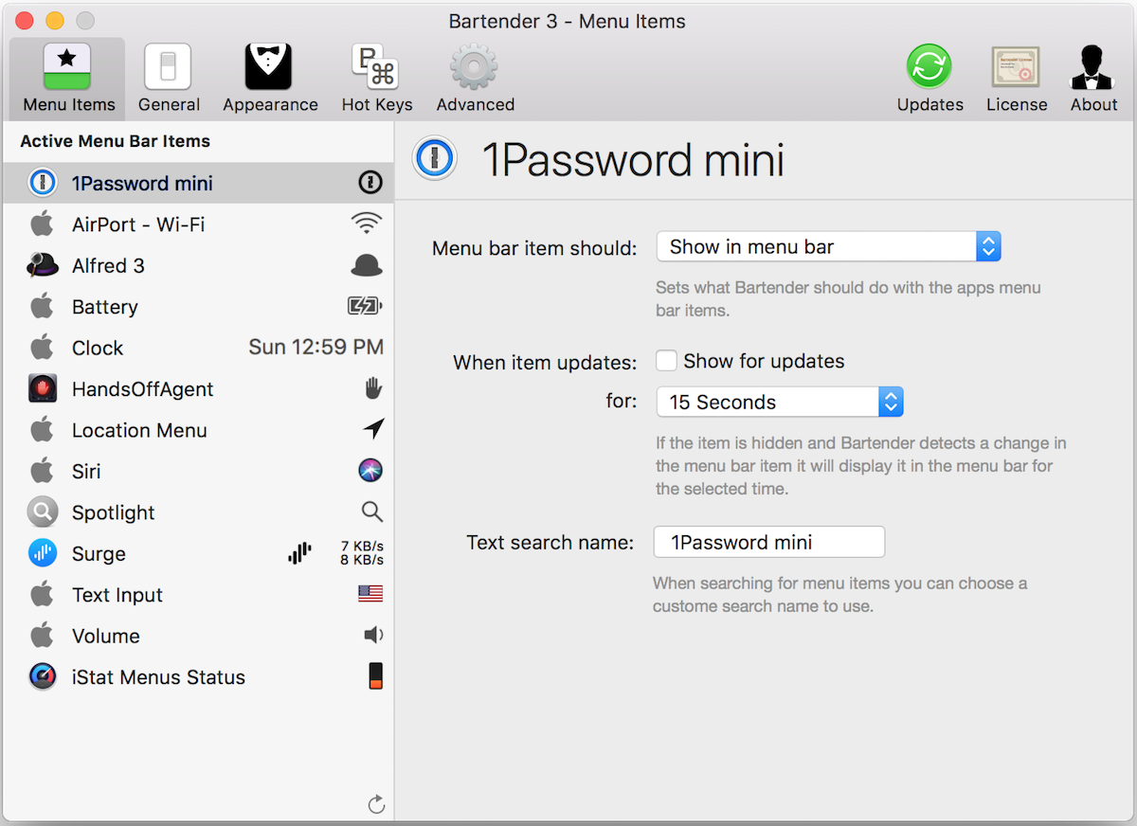Click the refresh arrow below the list
The width and height of the screenshot is (1137, 826).
[x=376, y=804]
